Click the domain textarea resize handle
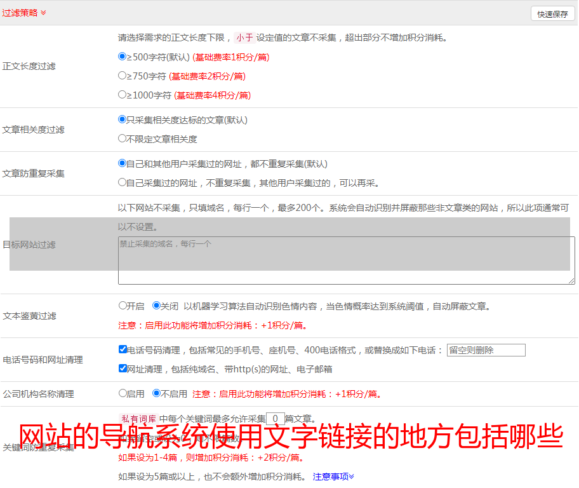 [571, 281]
